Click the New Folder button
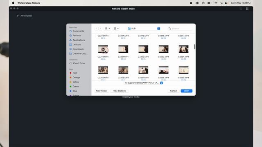262x147 pixels. (x=102, y=91)
